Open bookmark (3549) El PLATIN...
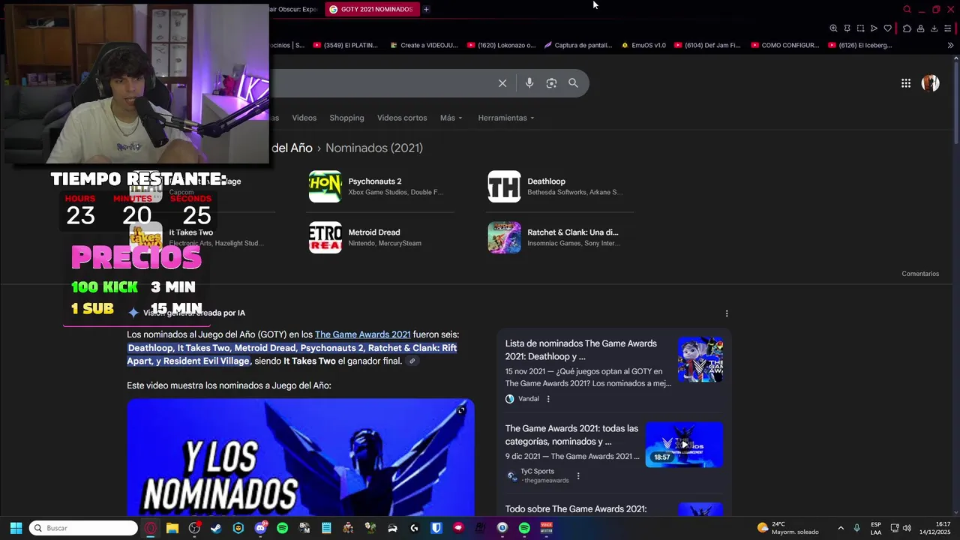This screenshot has width=960, height=540. tap(345, 45)
